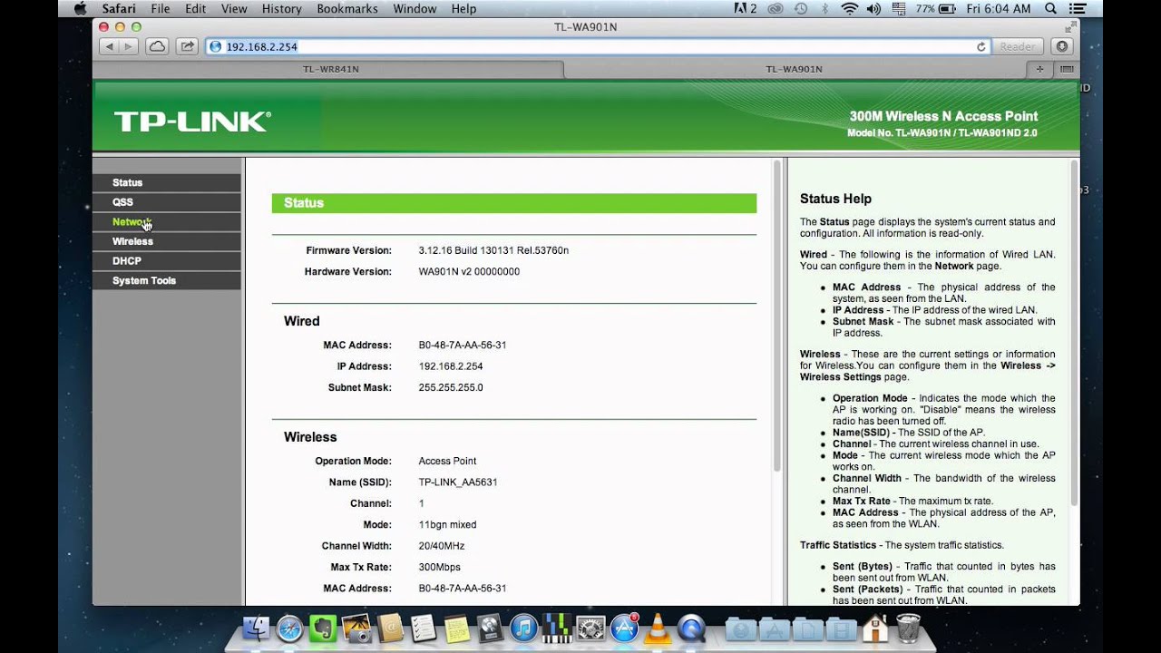Viewport: 1161px width, 653px height.
Task: Open iPhoto from the Dock
Action: (x=356, y=628)
